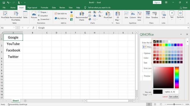The image size is (190, 106).
Task: Open Recommended Charts
Action: (82, 16)
